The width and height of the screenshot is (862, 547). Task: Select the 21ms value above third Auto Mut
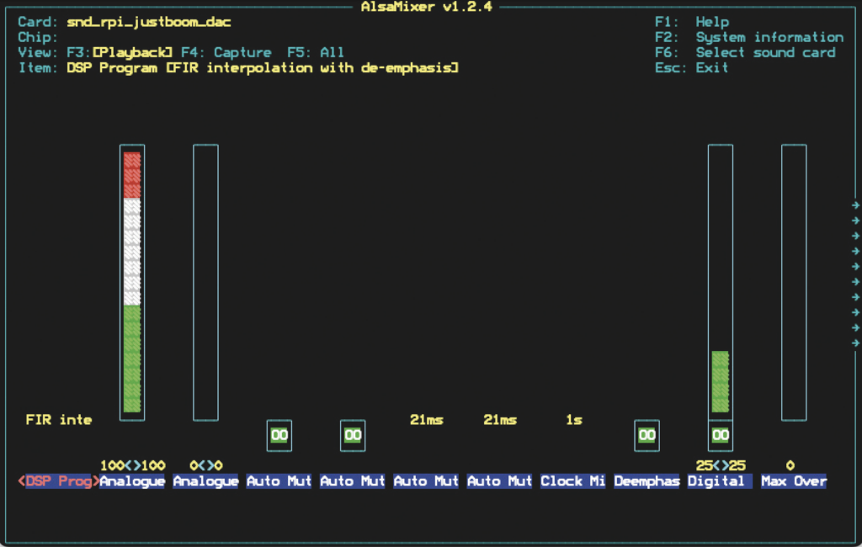coord(427,419)
